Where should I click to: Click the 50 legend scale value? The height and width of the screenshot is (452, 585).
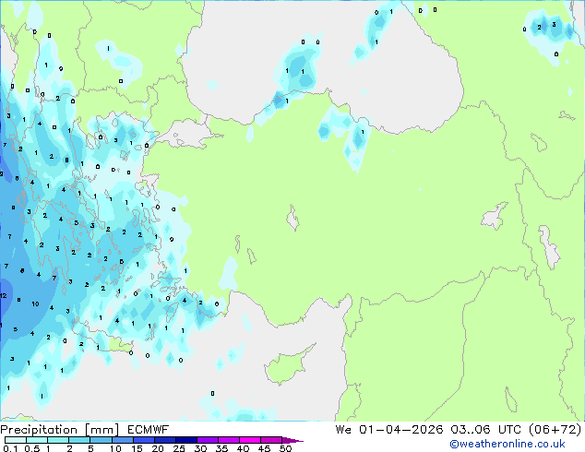(x=286, y=448)
